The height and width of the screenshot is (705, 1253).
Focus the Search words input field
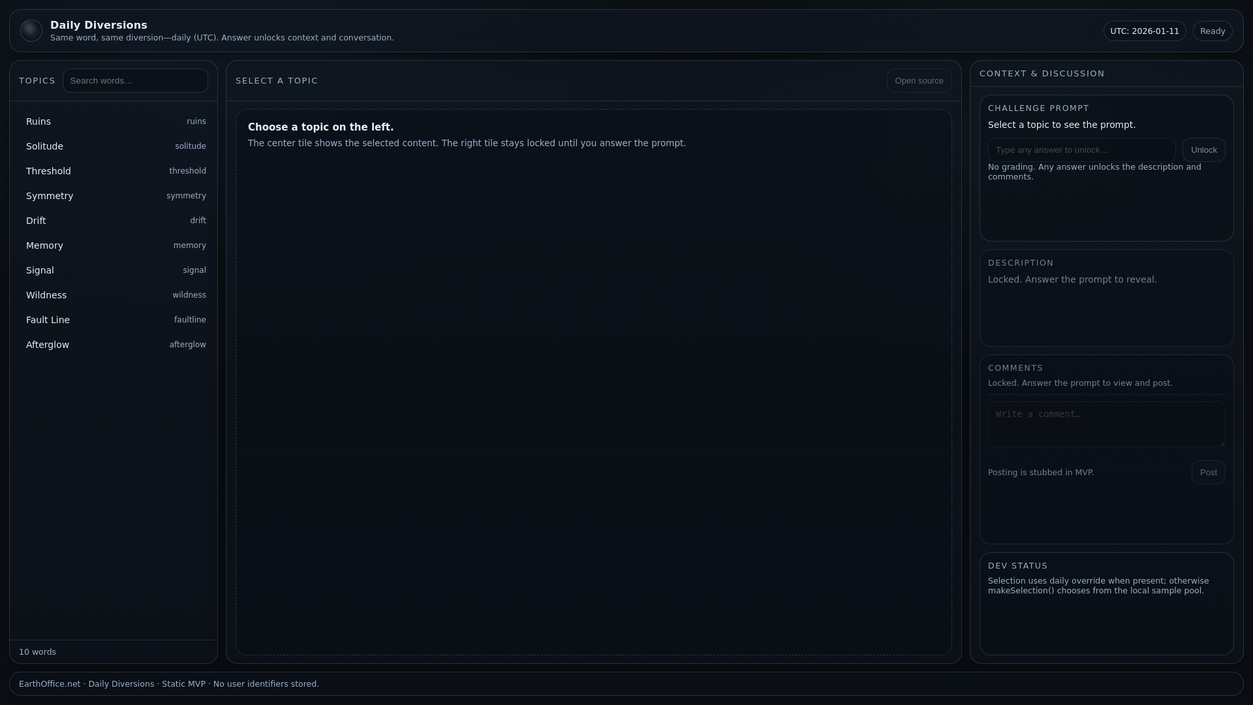tap(135, 81)
